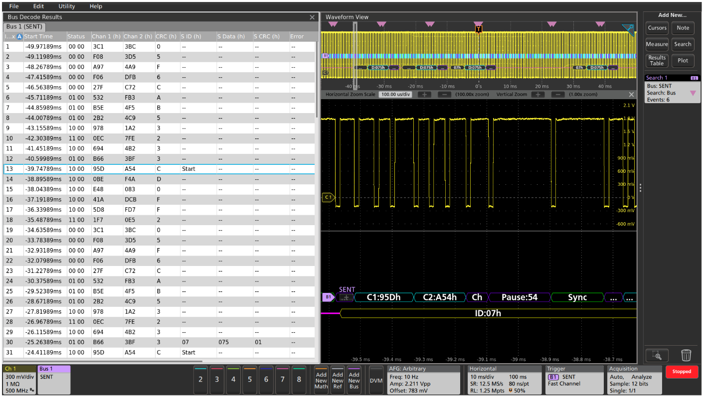Click the Add New Bus button
Image resolution: width=703 pixels, height=396 pixels.
point(354,380)
